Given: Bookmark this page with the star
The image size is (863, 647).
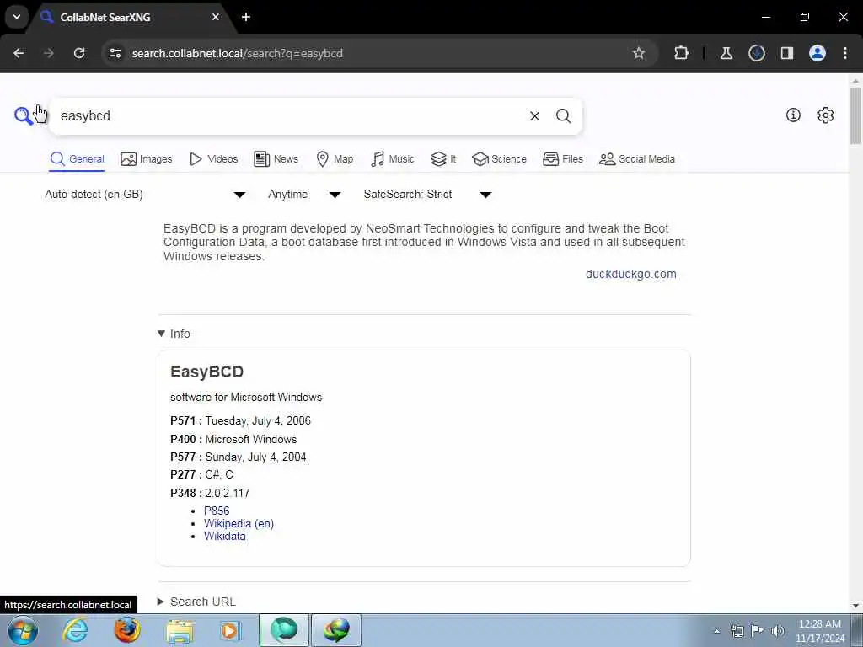Looking at the screenshot, I should click(639, 53).
